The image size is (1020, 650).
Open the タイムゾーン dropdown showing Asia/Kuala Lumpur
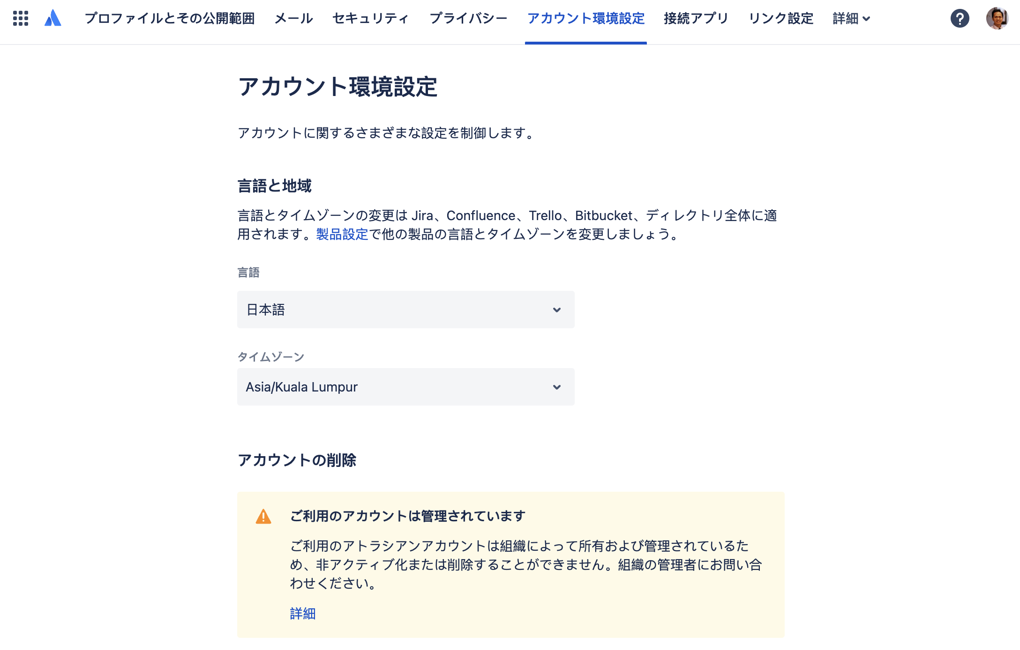tap(405, 387)
